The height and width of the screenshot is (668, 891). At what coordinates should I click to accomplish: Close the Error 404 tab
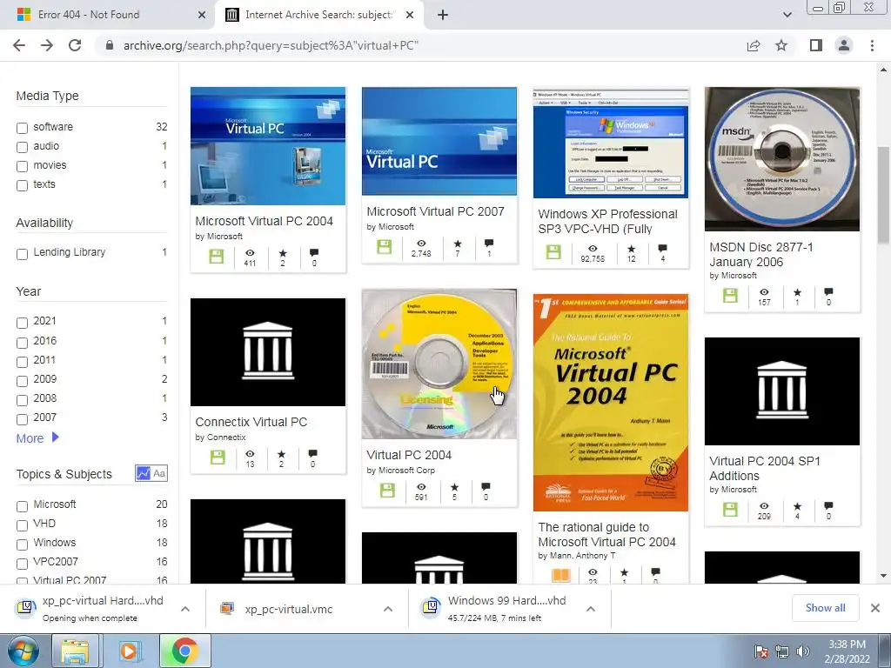(x=202, y=15)
